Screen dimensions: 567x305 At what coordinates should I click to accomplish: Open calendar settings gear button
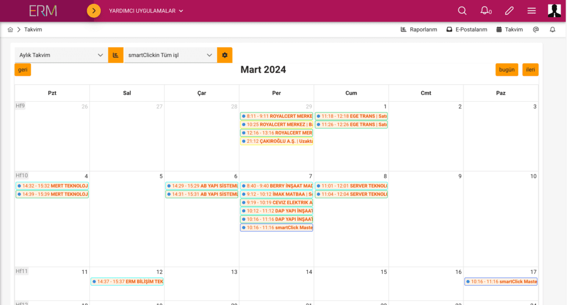pos(225,55)
